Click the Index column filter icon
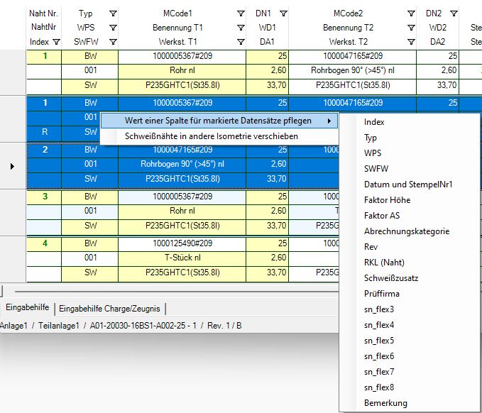The width and height of the screenshot is (482, 413). (56, 42)
